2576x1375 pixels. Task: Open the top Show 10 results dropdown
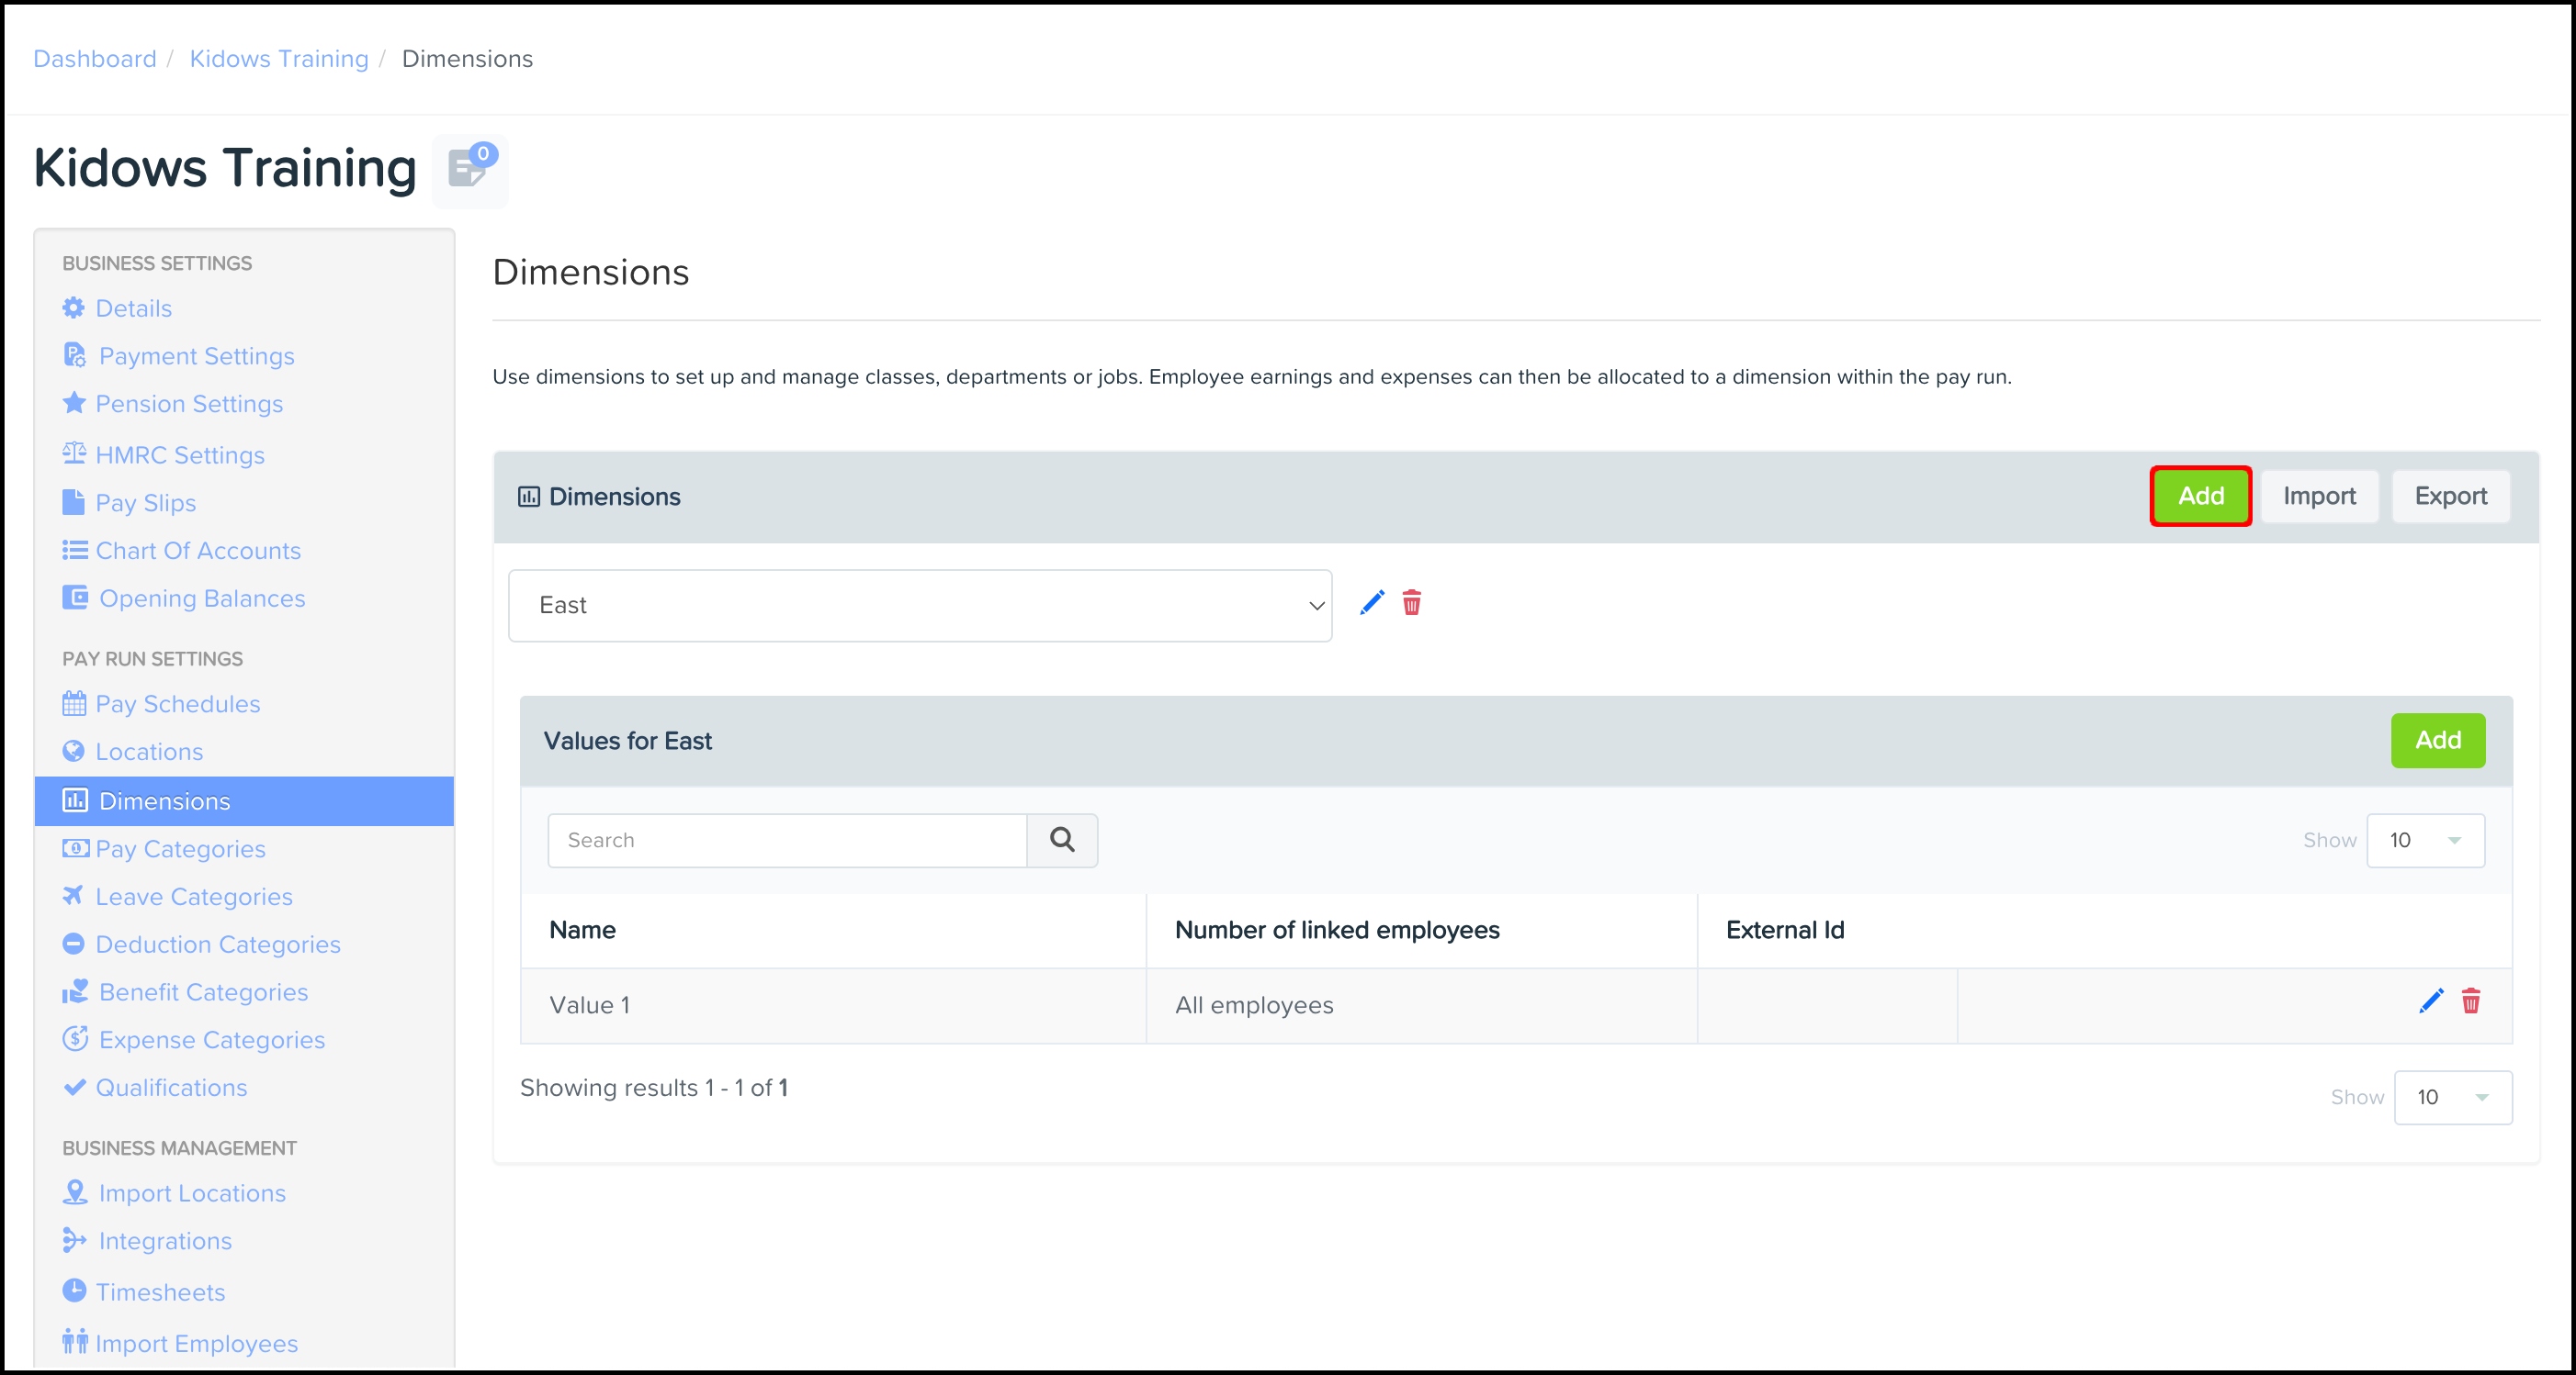pos(2424,841)
